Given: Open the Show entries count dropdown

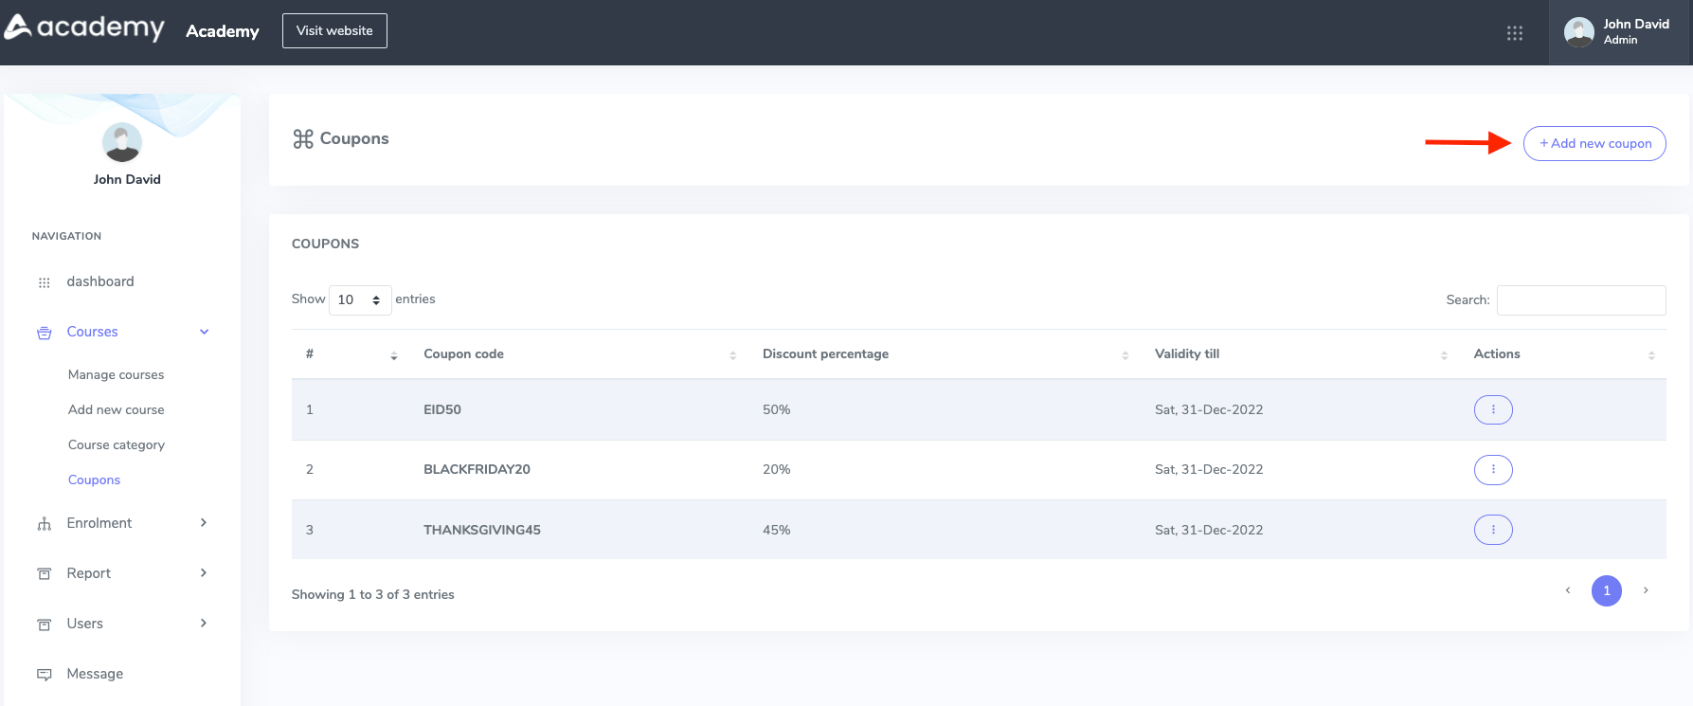Looking at the screenshot, I should point(359,300).
